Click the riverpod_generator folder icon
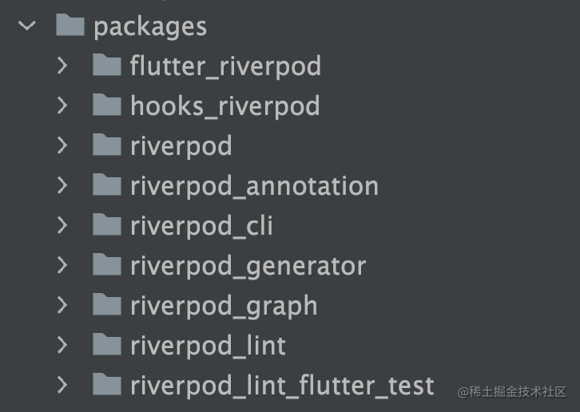This screenshot has width=580, height=412. tap(106, 264)
